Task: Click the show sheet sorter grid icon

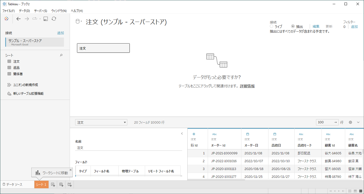Action: [350, 191]
